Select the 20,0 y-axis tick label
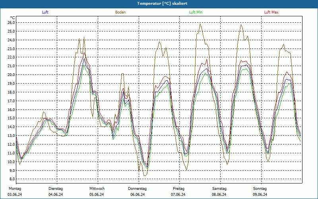 tap(11, 75)
